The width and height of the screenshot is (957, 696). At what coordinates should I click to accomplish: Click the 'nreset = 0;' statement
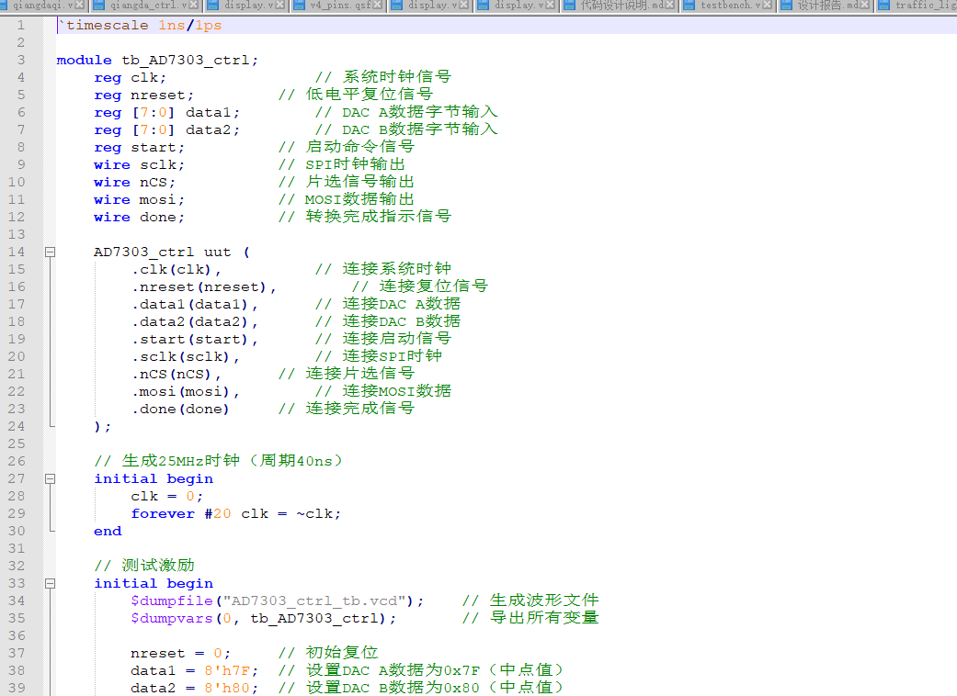(x=181, y=654)
